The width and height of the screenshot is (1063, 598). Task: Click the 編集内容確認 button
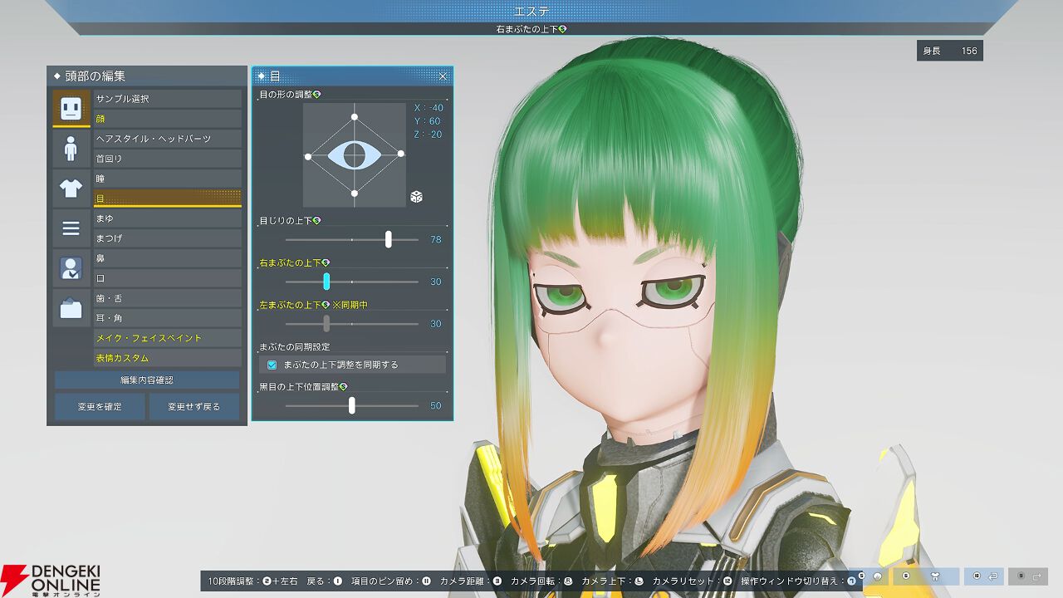pyautogui.click(x=147, y=380)
